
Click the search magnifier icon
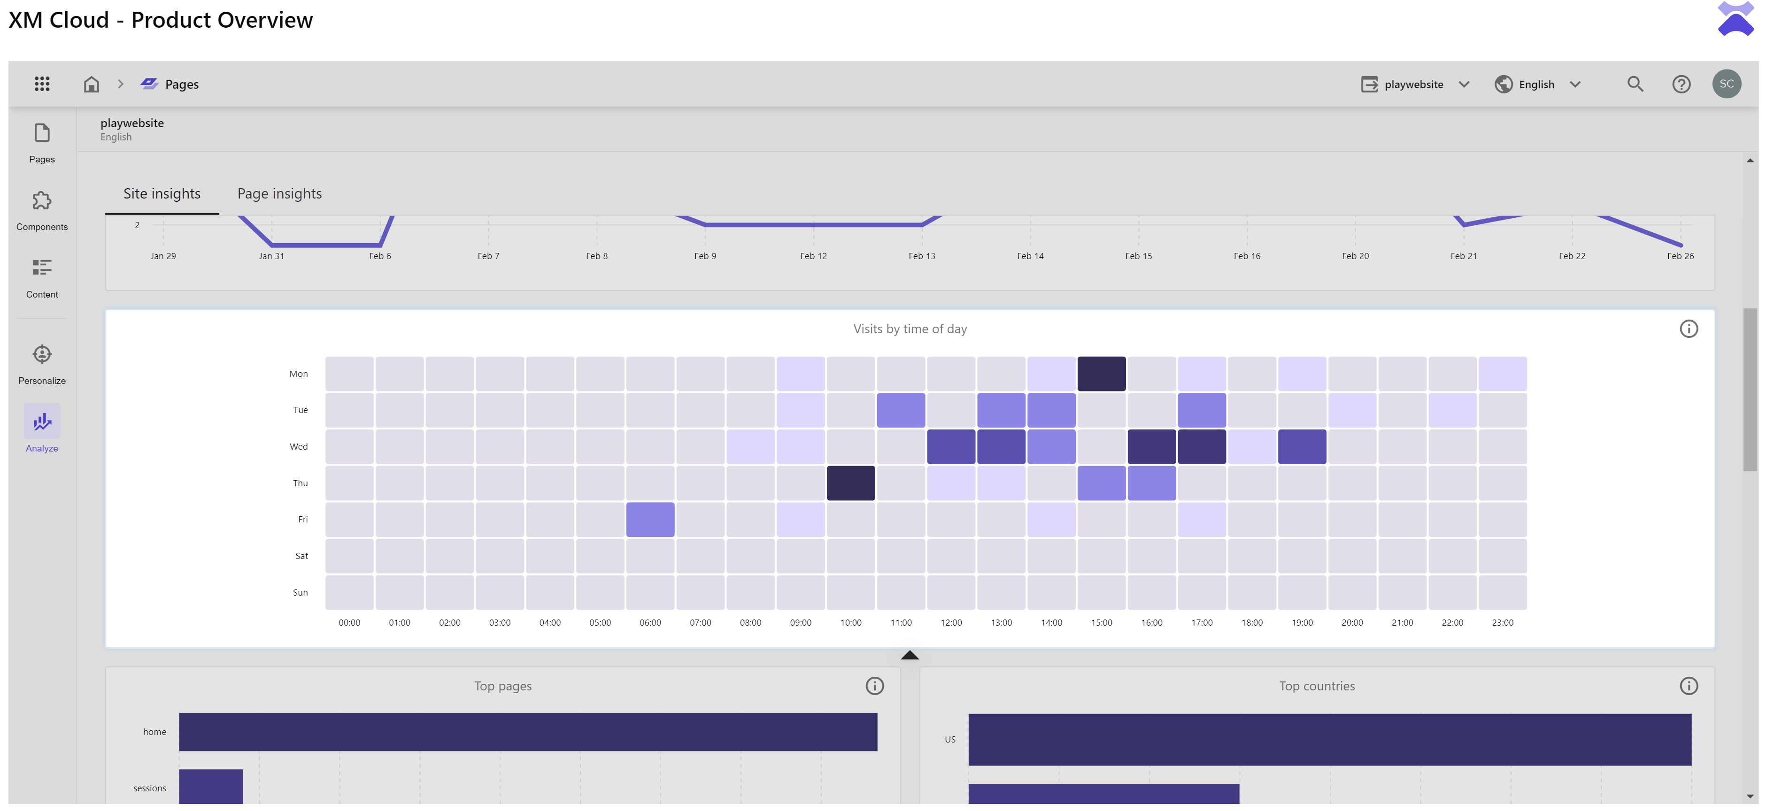tap(1635, 84)
